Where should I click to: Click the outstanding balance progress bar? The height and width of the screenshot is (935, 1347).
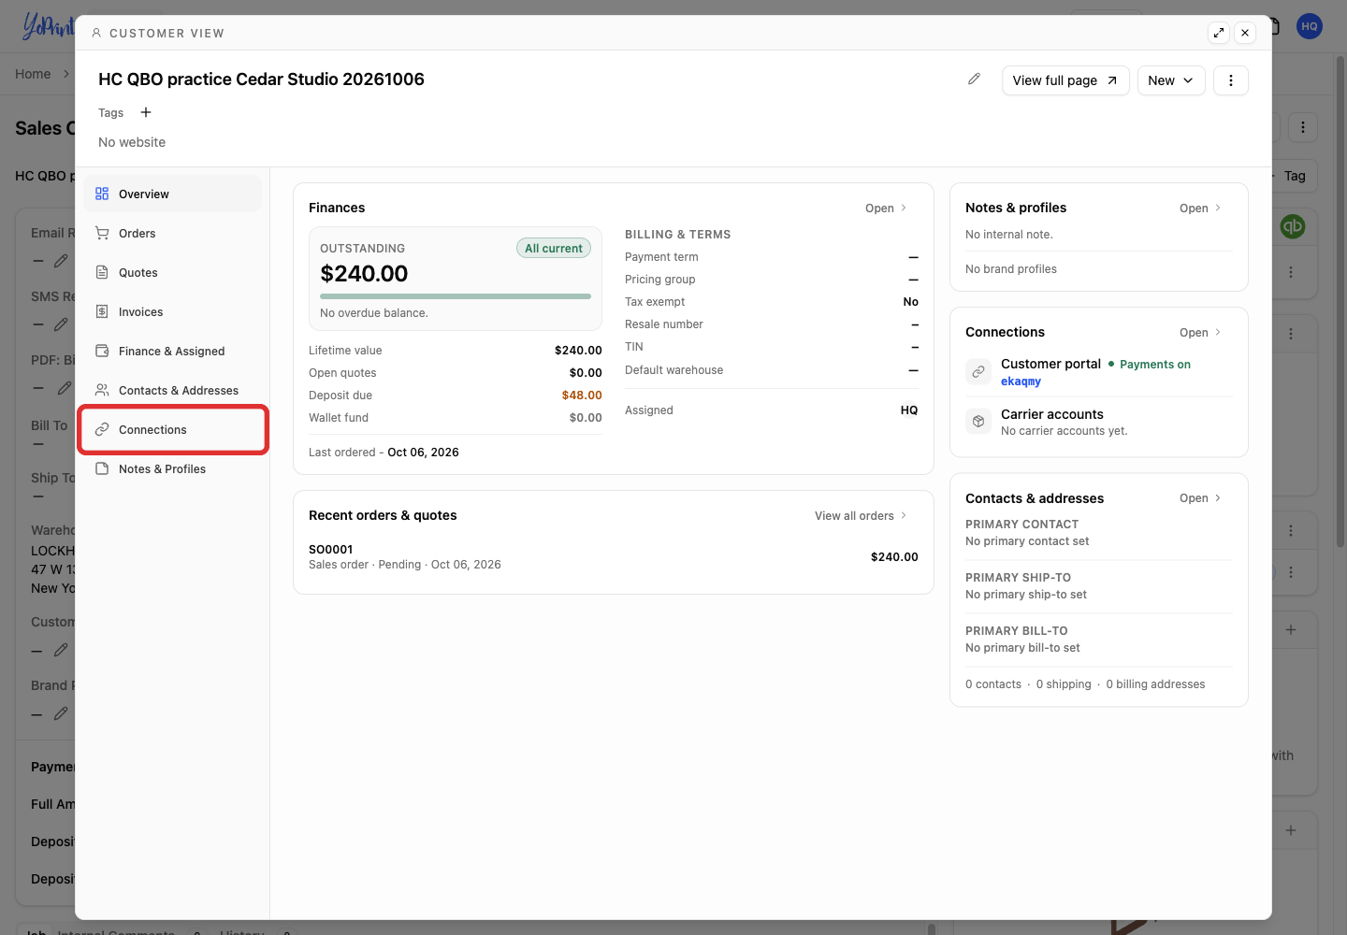[x=456, y=296]
